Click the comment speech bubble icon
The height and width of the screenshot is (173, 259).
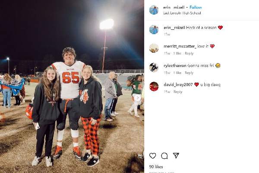164,156
